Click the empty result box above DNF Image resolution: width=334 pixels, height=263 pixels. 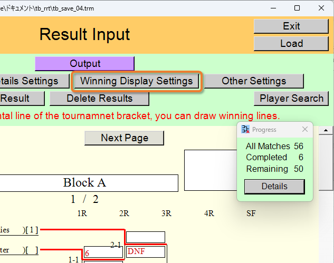[x=146, y=237]
